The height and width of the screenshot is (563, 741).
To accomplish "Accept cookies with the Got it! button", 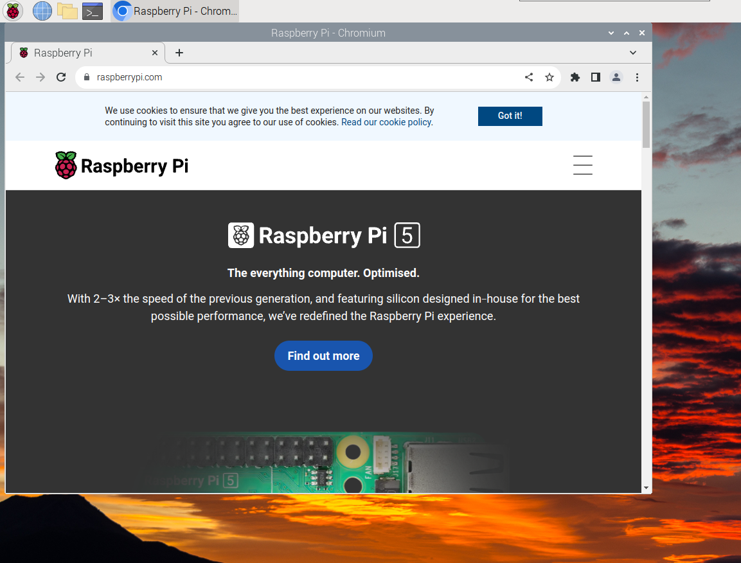I will pyautogui.click(x=510, y=116).
